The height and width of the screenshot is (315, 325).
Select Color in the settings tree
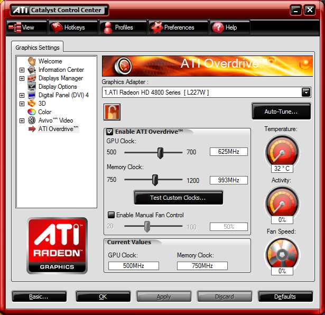[45, 112]
